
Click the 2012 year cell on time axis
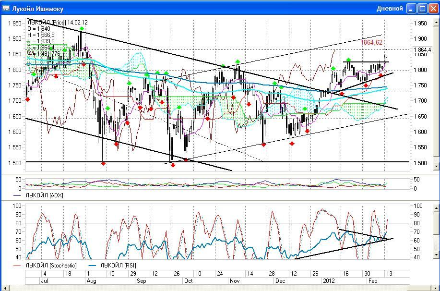(x=344, y=280)
